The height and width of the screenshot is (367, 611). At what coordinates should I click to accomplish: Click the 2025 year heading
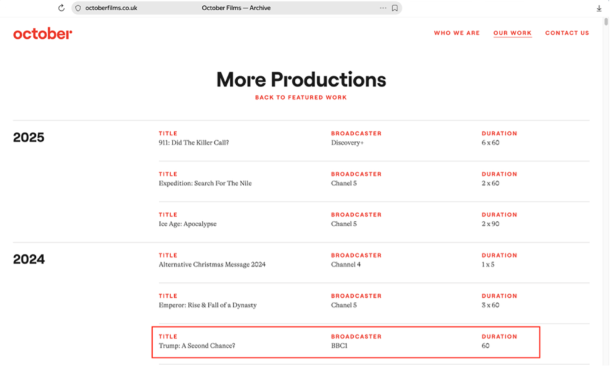coord(28,137)
